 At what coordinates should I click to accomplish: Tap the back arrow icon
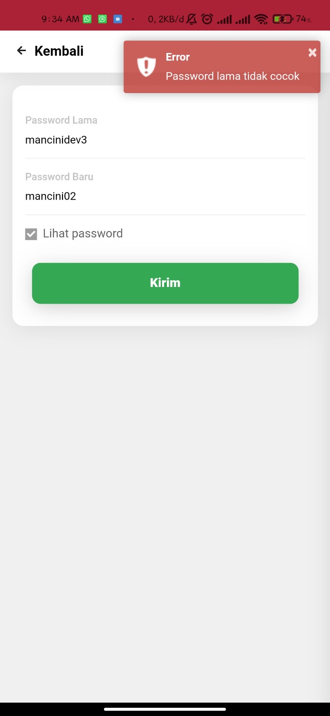point(21,51)
